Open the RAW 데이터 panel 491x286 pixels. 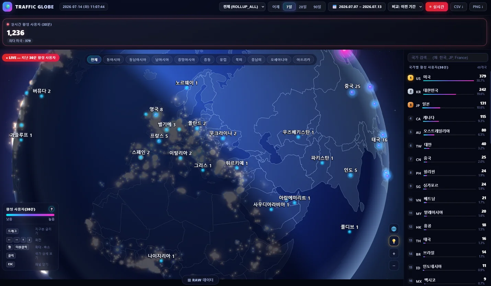point(201,280)
